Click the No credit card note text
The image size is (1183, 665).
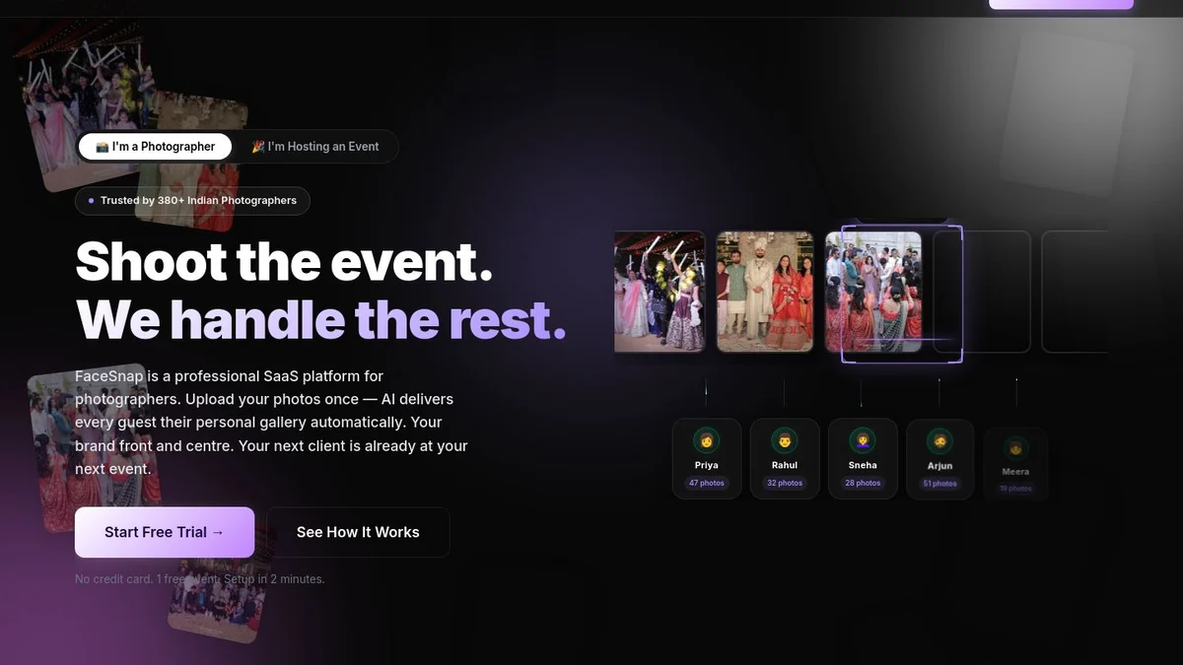(x=200, y=579)
